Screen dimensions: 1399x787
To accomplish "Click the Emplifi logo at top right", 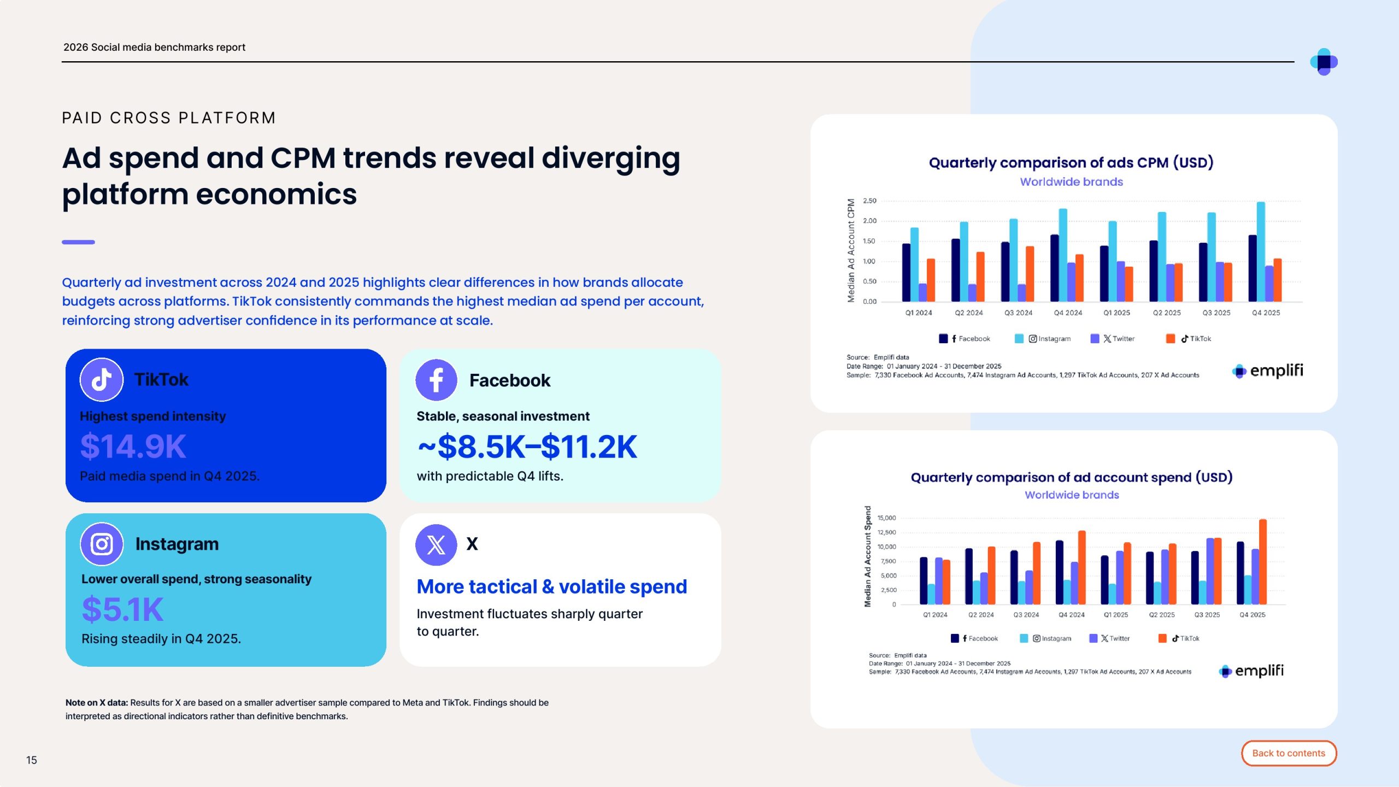I will pyautogui.click(x=1324, y=62).
